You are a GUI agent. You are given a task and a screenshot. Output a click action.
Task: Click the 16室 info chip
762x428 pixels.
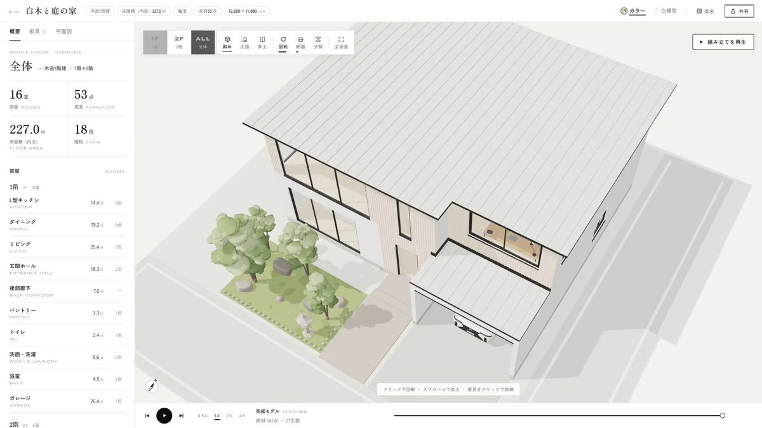[182, 11]
